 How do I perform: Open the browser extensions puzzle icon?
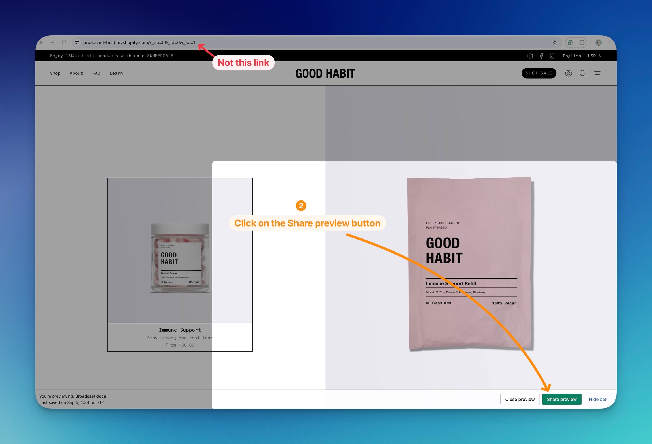(582, 42)
